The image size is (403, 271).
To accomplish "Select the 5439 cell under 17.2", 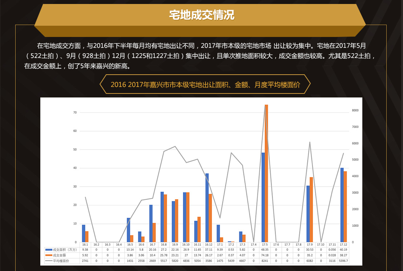I will (231, 261).
